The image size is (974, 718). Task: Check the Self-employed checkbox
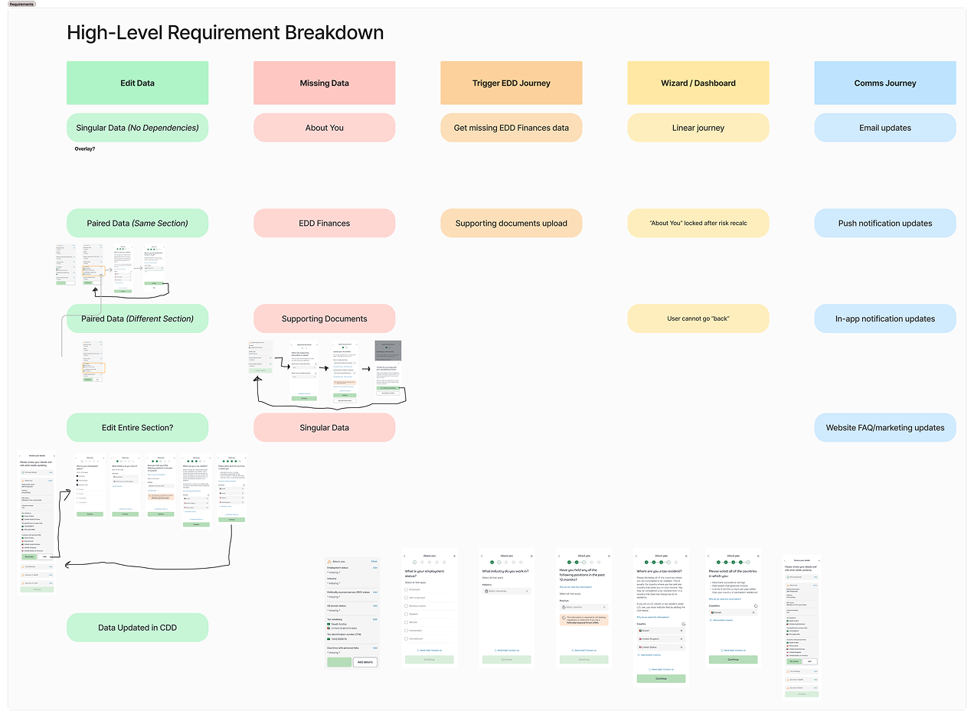[x=407, y=598]
